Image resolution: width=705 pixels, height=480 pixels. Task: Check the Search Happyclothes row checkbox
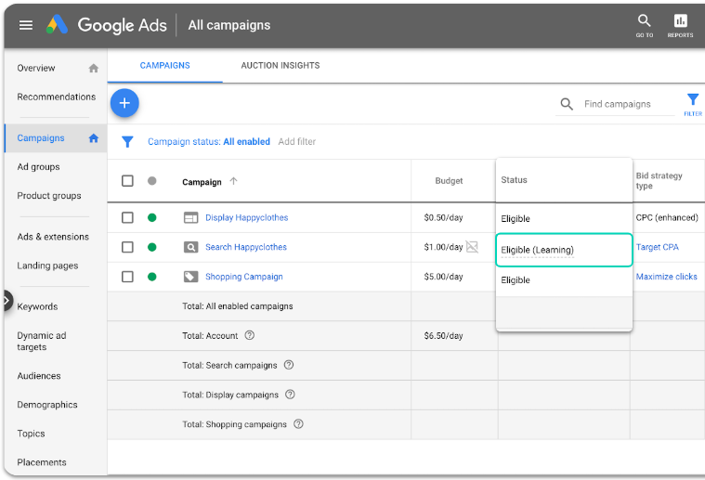click(x=128, y=247)
